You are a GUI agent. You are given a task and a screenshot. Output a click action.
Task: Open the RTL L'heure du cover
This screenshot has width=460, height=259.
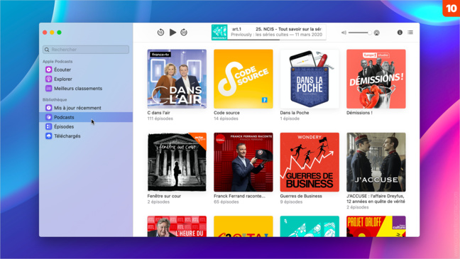[177, 226]
